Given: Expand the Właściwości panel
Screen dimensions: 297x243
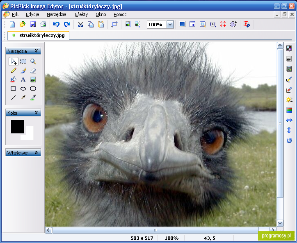Looking at the screenshot, I should pos(37,152).
